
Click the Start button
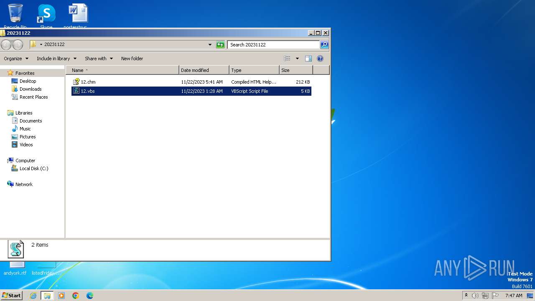(x=11, y=296)
